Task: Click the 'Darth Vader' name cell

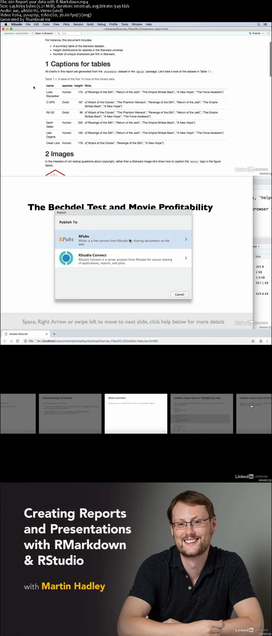Action: pos(50,125)
